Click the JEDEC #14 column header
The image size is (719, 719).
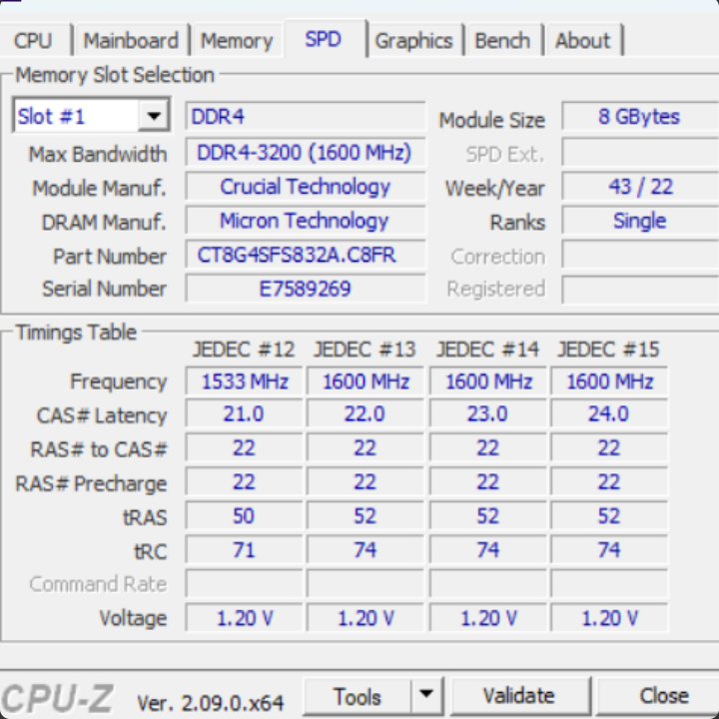487,350
